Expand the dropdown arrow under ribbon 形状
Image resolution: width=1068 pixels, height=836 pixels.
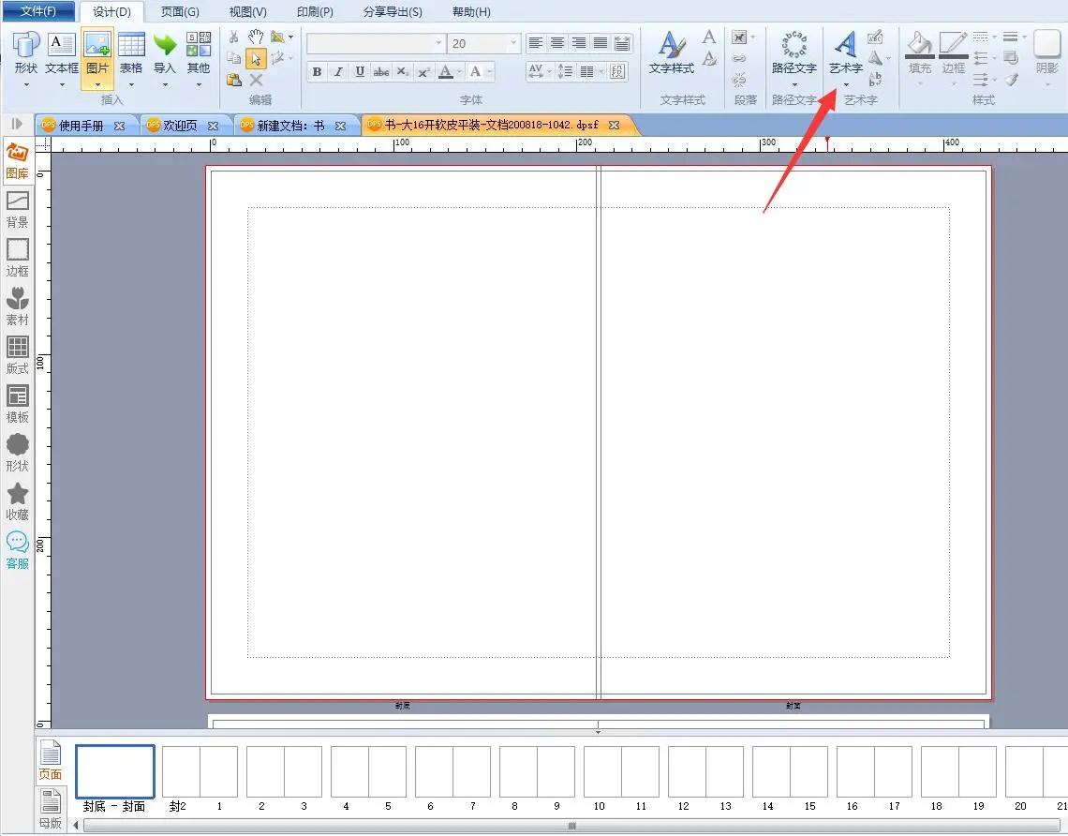(26, 85)
